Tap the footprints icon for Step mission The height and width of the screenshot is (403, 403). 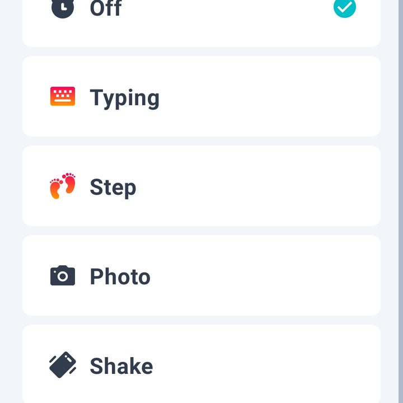pyautogui.click(x=63, y=186)
